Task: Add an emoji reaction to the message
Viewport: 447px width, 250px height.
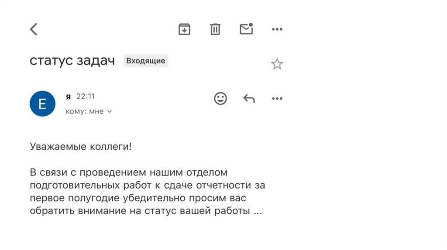Action: pyautogui.click(x=220, y=98)
